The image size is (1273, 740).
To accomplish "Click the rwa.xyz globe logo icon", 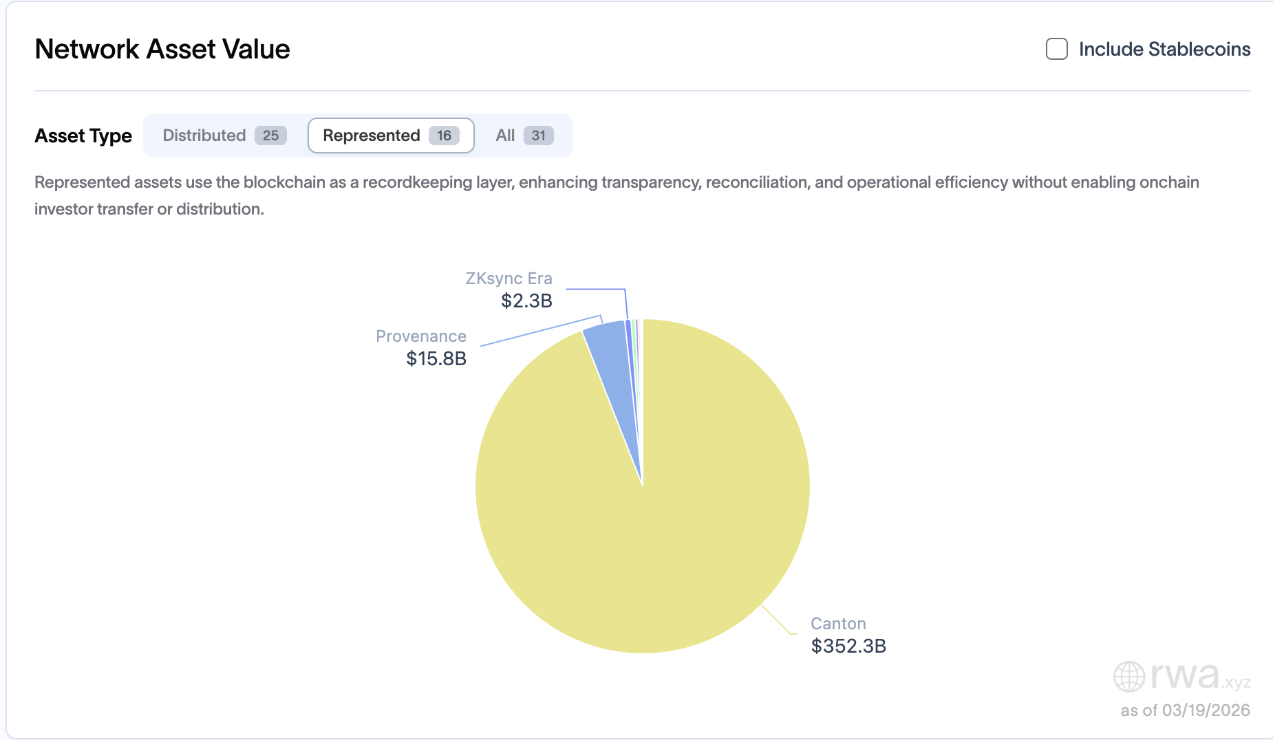I will (1128, 677).
